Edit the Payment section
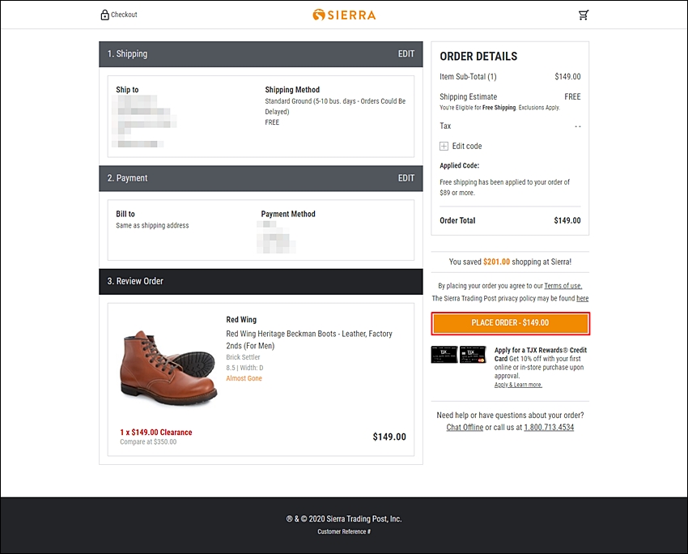The width and height of the screenshot is (688, 554). coord(406,178)
